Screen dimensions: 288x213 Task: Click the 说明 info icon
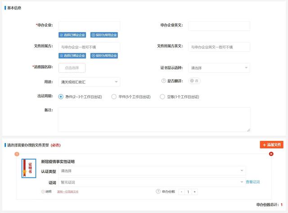click(43, 191)
